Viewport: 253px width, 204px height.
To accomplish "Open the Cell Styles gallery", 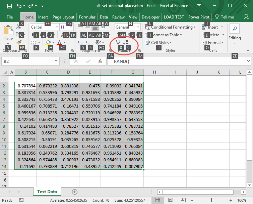I will coord(160,43).
